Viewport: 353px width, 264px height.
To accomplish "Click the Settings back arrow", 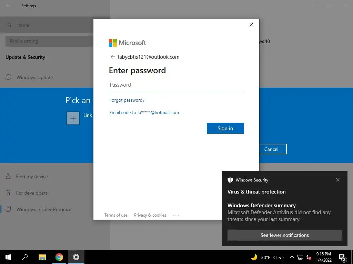I will tap(8, 5).
